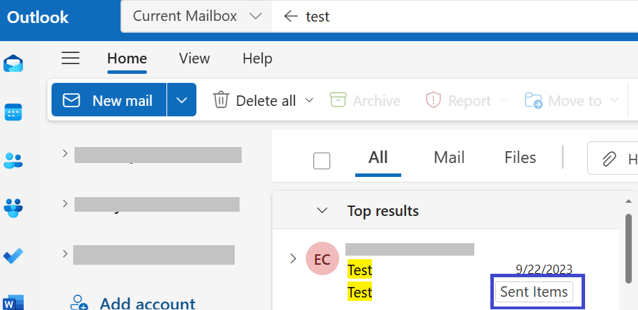Image resolution: width=638 pixels, height=310 pixels.
Task: Open the To Do checkmark icon
Action: coord(13,256)
